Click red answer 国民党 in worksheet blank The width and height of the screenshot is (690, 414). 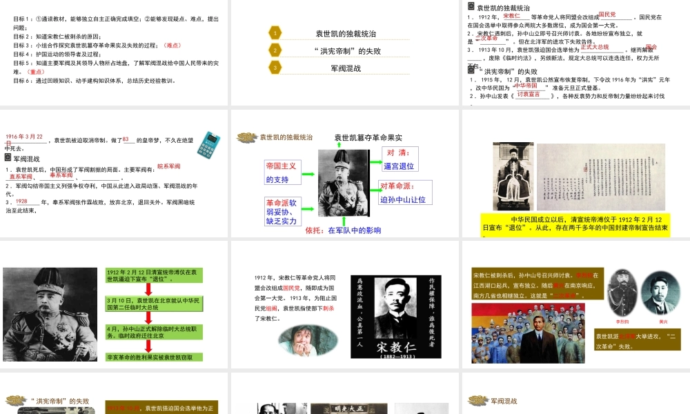coord(607,14)
